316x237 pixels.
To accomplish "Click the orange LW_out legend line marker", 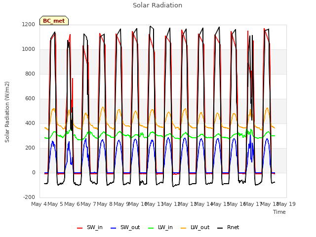I will click(x=184, y=228).
